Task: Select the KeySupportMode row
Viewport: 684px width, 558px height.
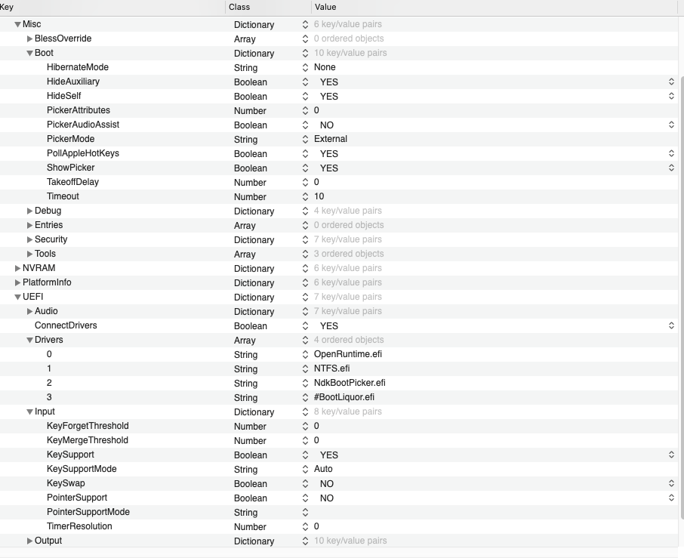Action: click(x=82, y=469)
